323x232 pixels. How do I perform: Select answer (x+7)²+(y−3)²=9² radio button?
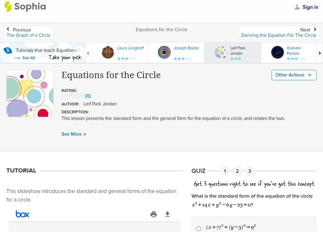pos(199,228)
